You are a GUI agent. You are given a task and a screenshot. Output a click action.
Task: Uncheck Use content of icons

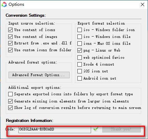click(10, 30)
